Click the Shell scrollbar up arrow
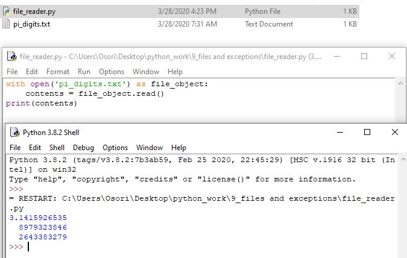The image size is (407, 258). 403,160
